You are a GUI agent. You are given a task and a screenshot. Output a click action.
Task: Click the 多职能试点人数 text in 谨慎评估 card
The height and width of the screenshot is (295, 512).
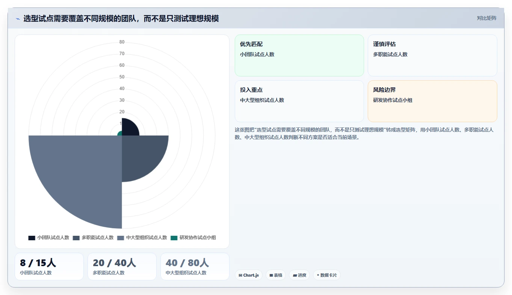click(390, 54)
